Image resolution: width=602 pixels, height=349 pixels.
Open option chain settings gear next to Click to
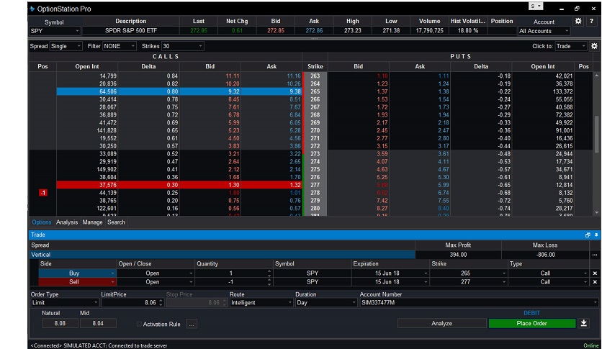[594, 46]
